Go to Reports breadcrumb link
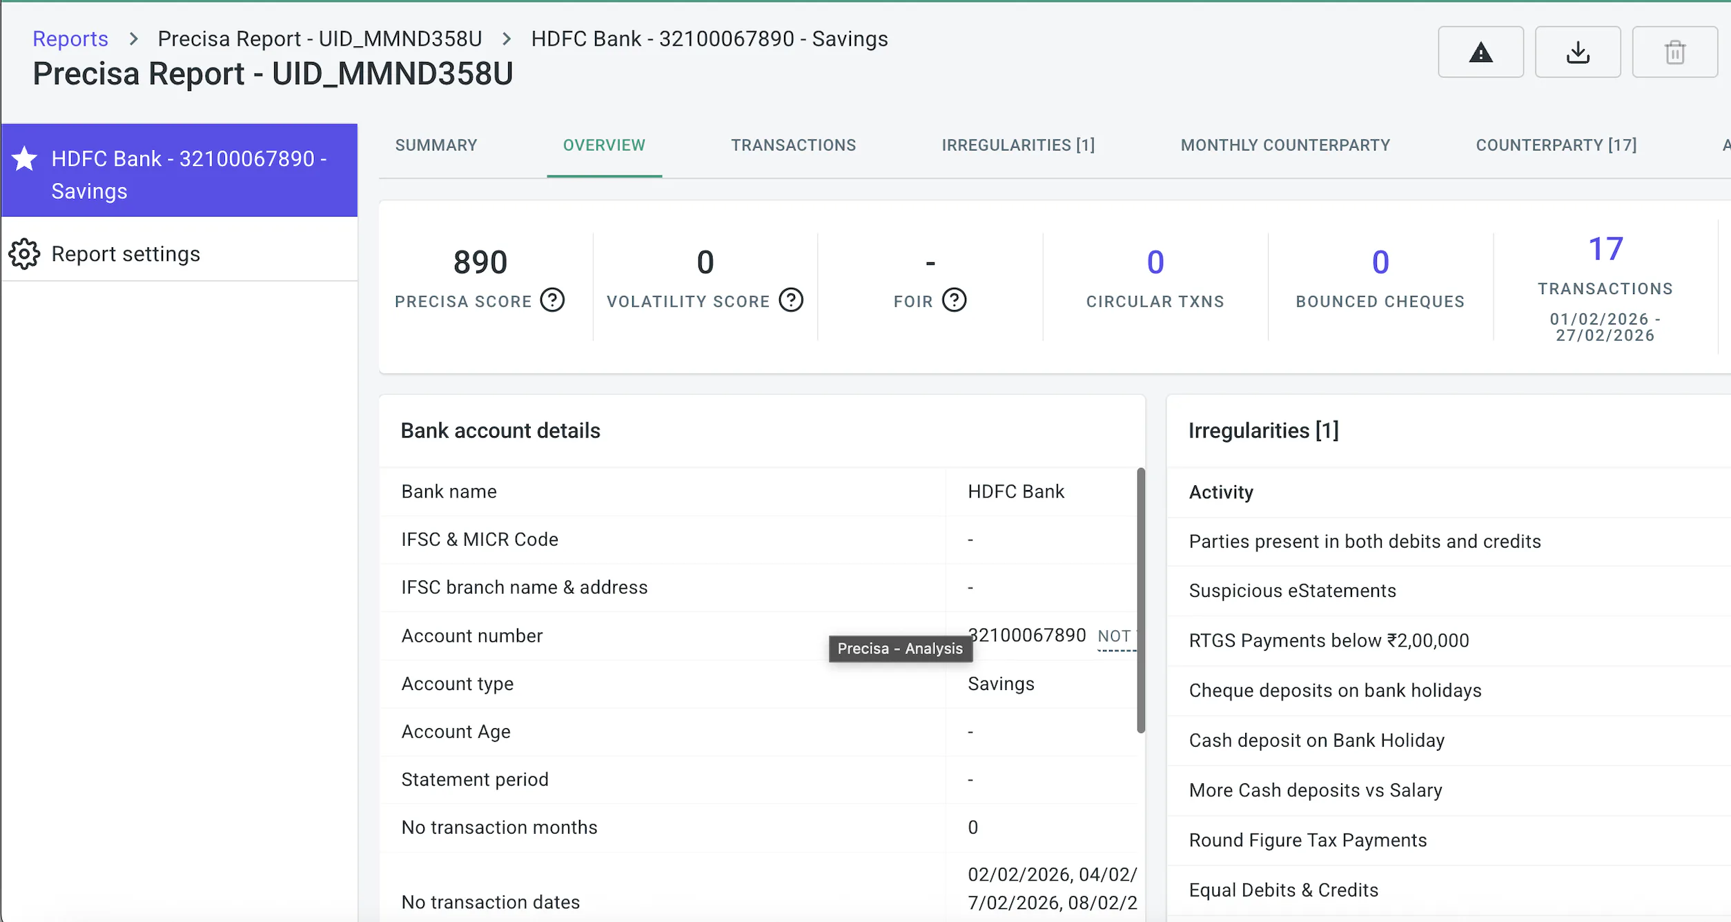This screenshot has height=922, width=1731. point(70,39)
